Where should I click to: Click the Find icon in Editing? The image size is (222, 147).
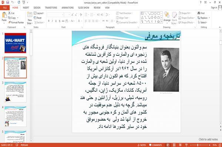point(201,13)
